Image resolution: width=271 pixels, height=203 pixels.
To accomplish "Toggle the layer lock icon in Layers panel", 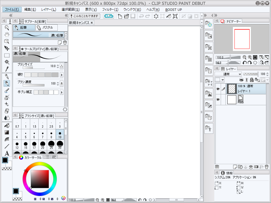I will coord(252,80).
